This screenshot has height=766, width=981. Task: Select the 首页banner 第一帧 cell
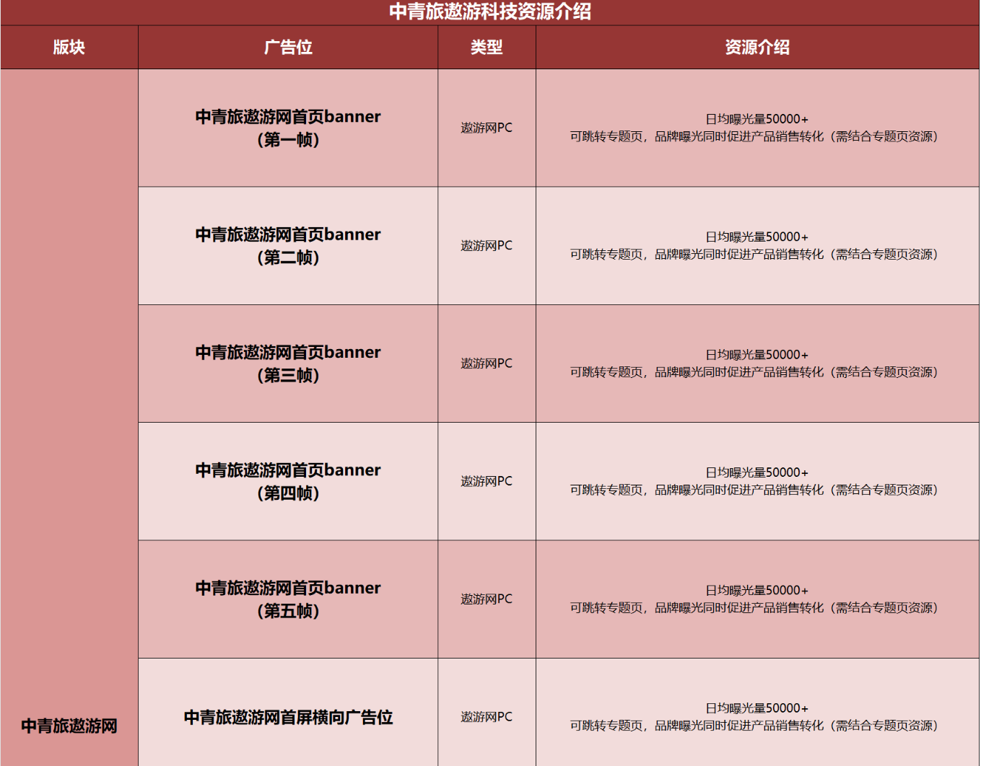[x=288, y=128]
